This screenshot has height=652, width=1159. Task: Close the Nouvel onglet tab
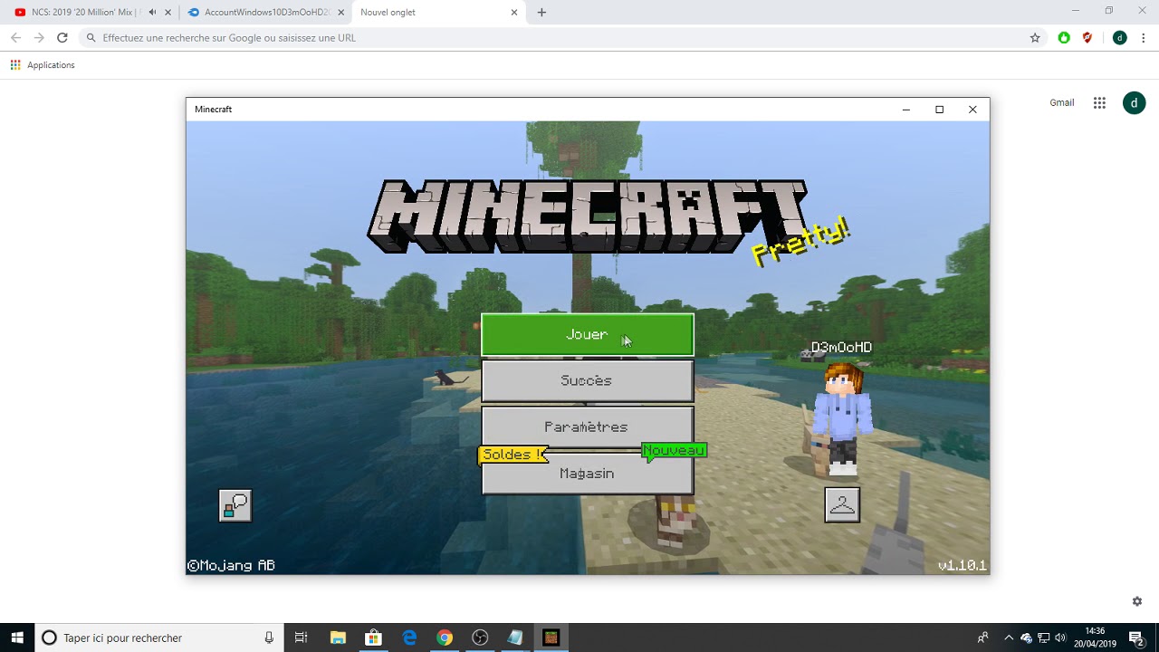tap(514, 13)
